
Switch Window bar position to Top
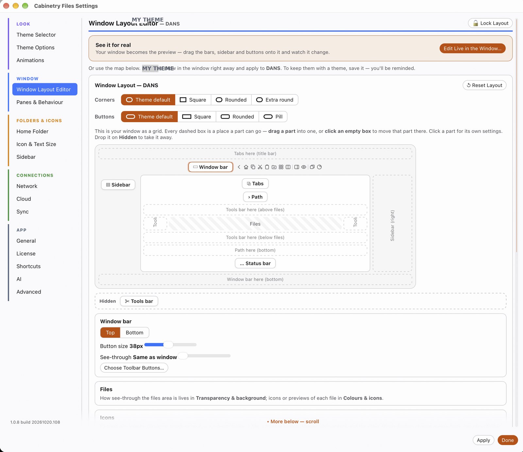point(110,332)
